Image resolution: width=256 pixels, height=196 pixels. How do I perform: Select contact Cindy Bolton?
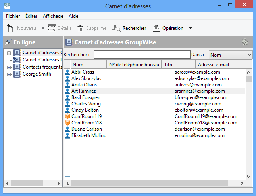(85, 110)
